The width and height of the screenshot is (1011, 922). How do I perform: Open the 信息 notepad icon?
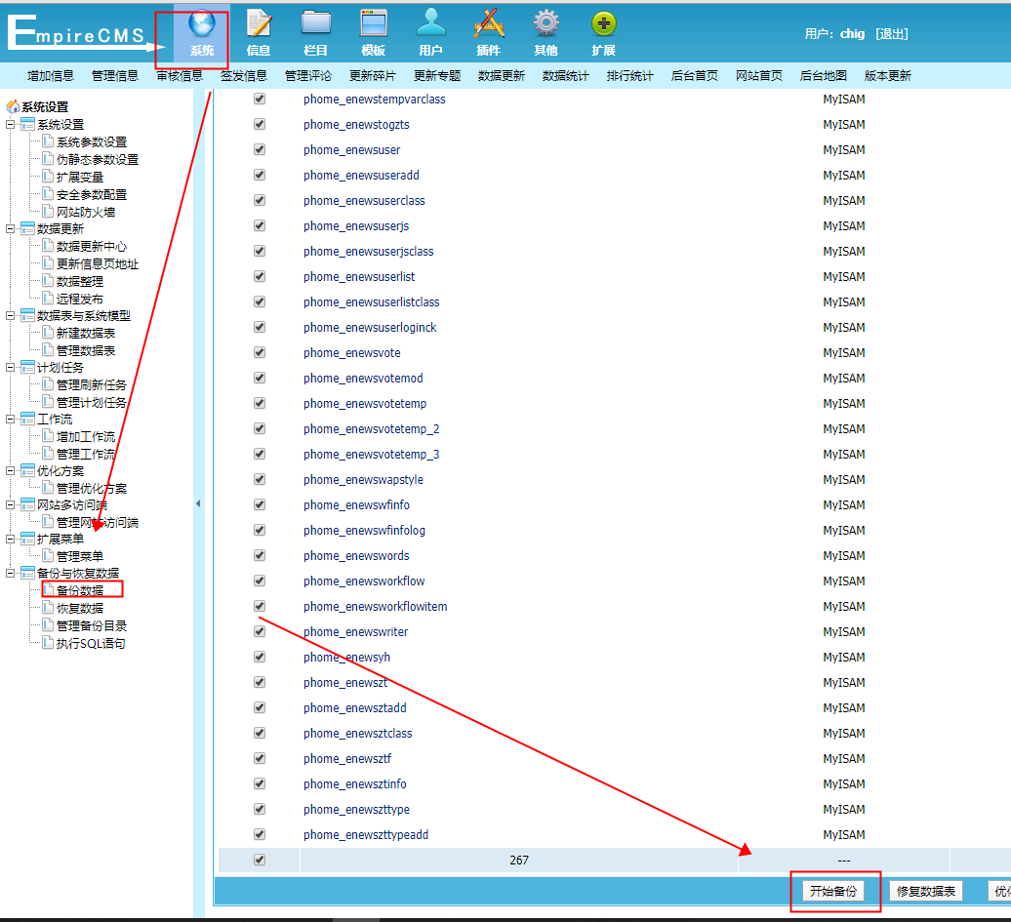coord(259,24)
